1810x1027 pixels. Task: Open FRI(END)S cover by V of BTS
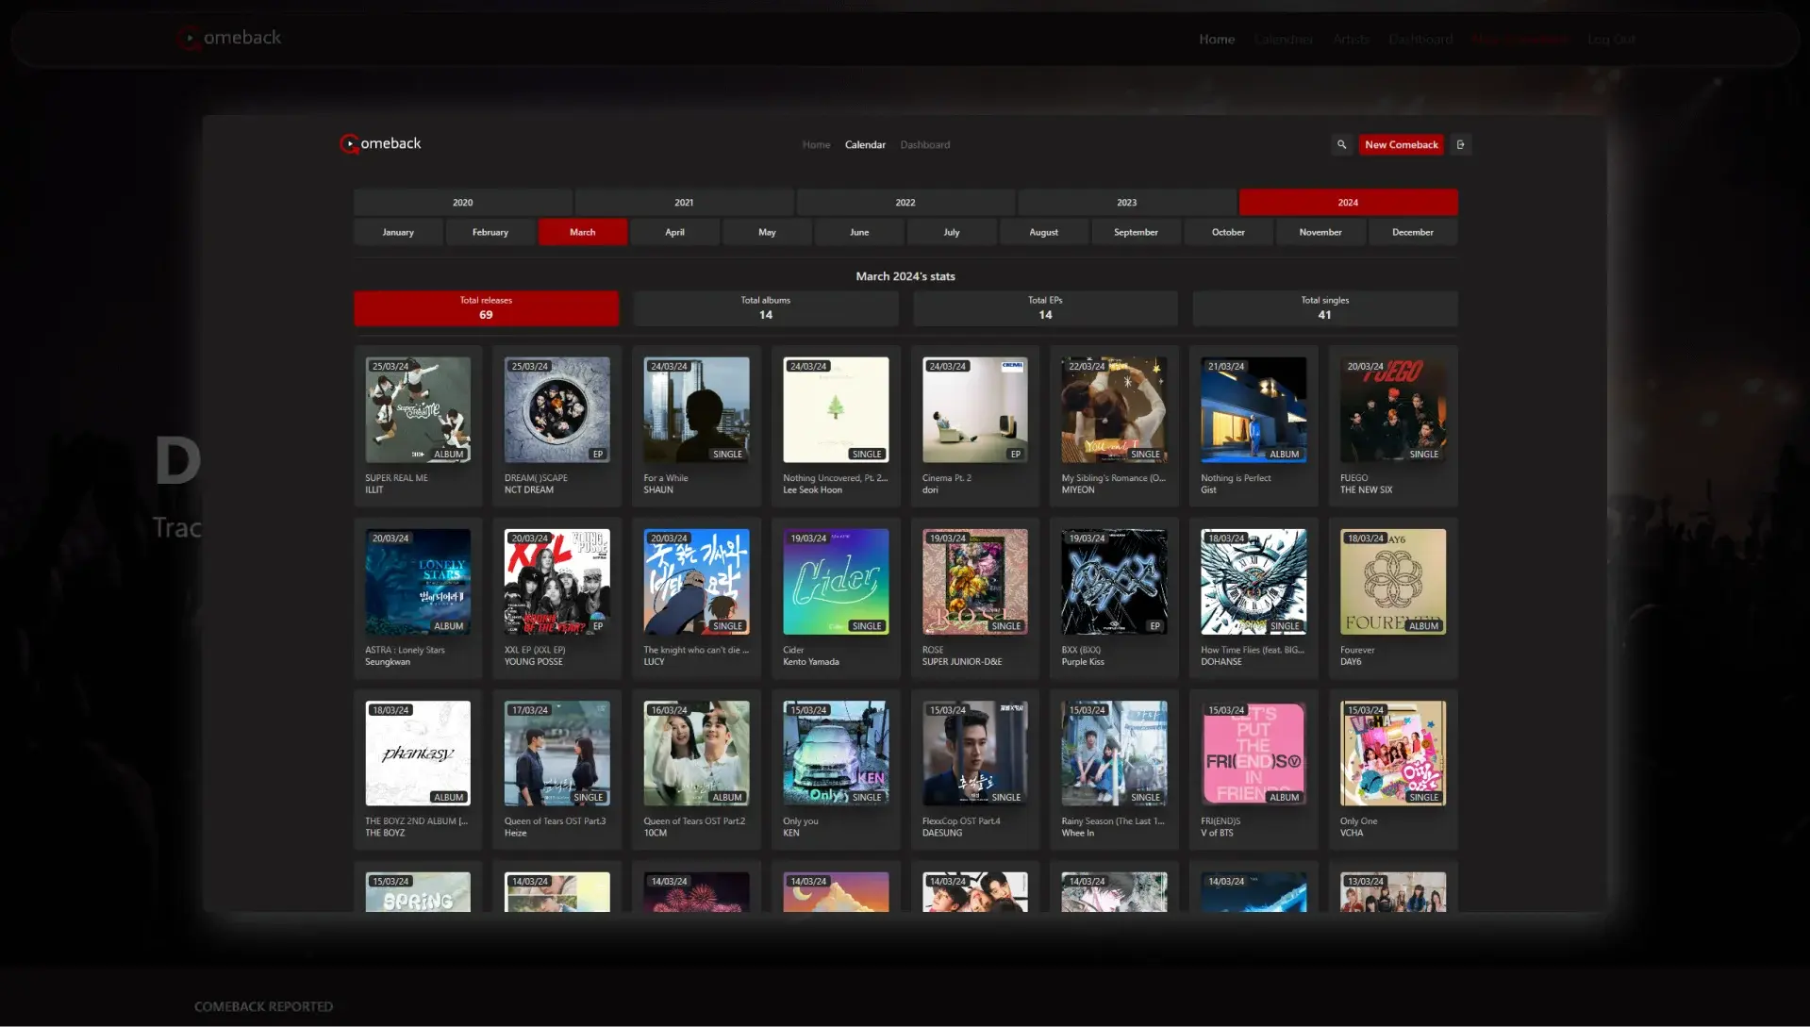click(1254, 753)
